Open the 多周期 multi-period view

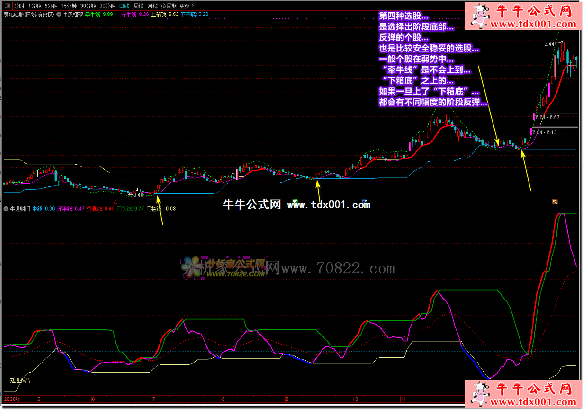169,6
